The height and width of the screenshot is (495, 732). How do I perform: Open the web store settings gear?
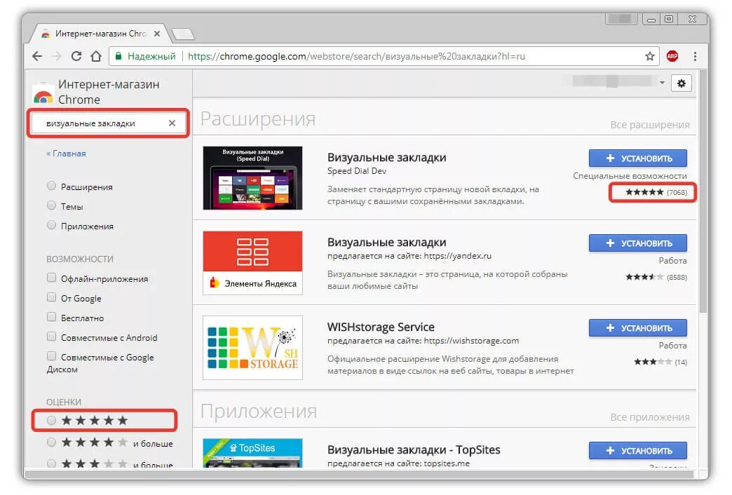682,83
